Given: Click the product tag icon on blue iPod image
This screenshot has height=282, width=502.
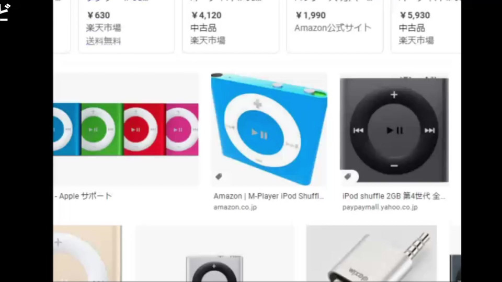Looking at the screenshot, I should (x=219, y=176).
